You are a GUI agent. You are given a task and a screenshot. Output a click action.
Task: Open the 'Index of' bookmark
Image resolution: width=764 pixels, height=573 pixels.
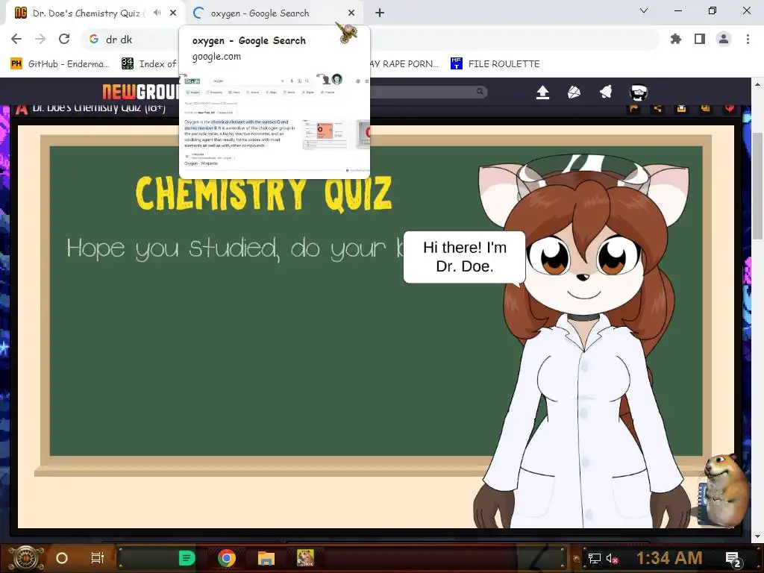149,64
